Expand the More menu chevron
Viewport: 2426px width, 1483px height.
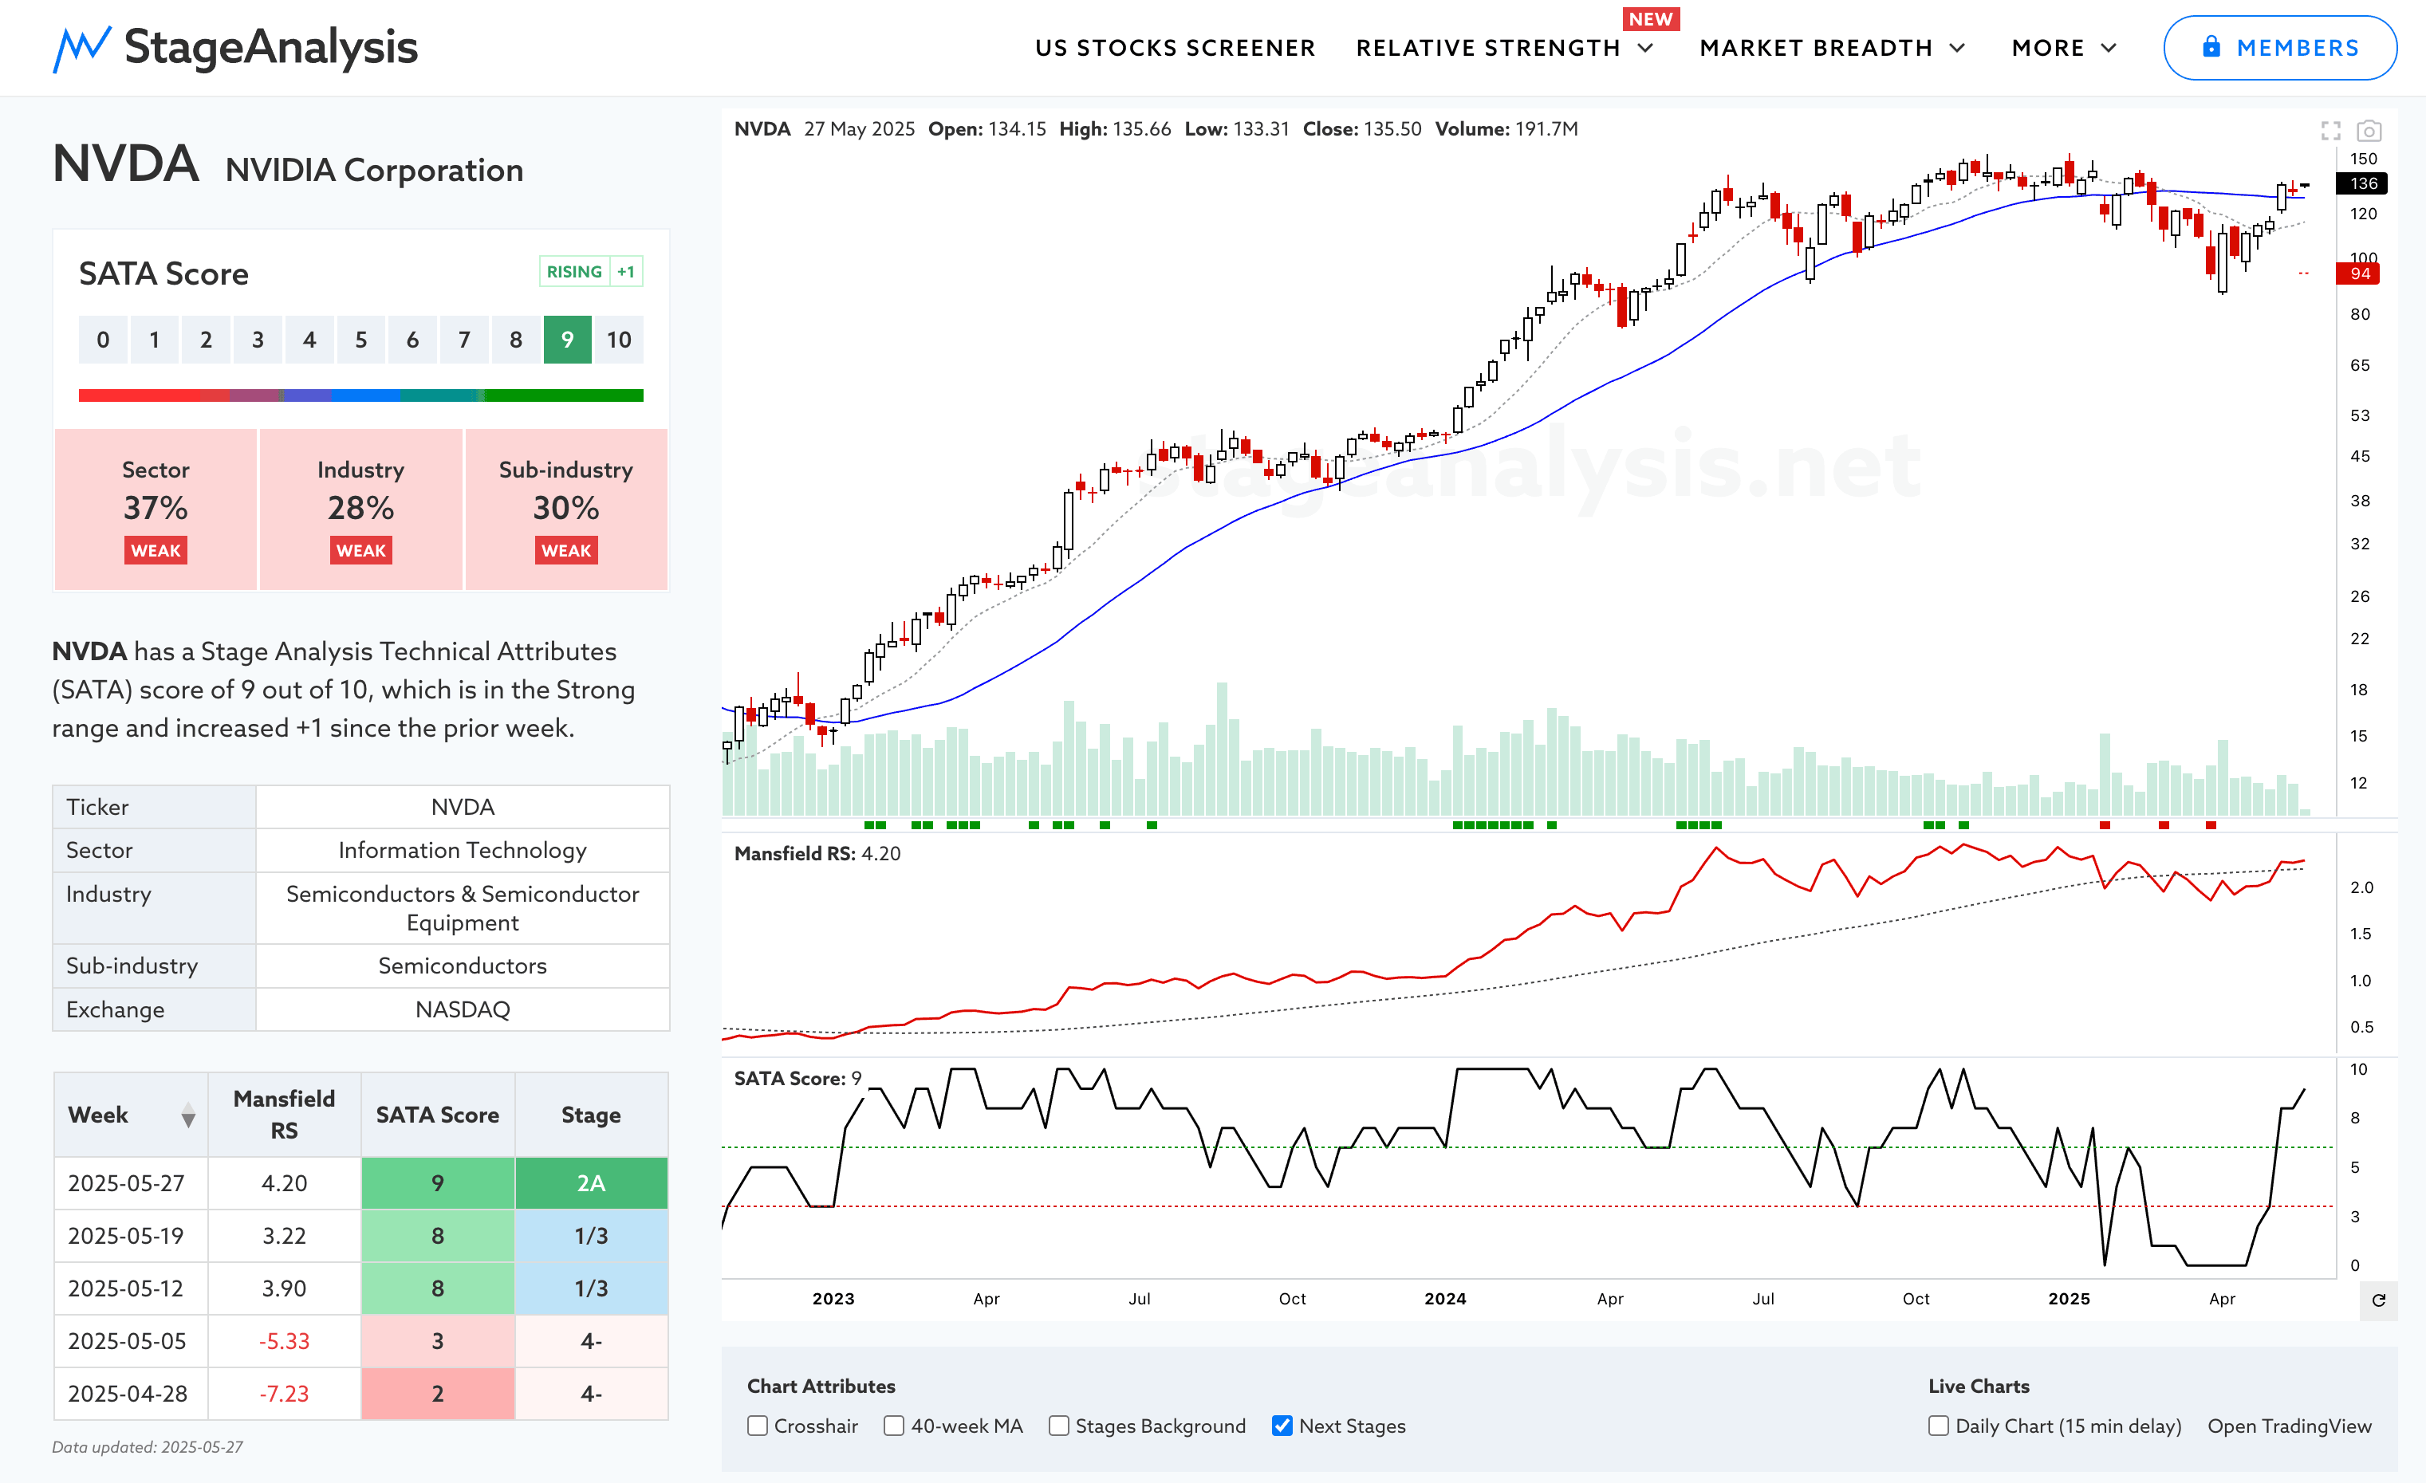coord(2109,48)
